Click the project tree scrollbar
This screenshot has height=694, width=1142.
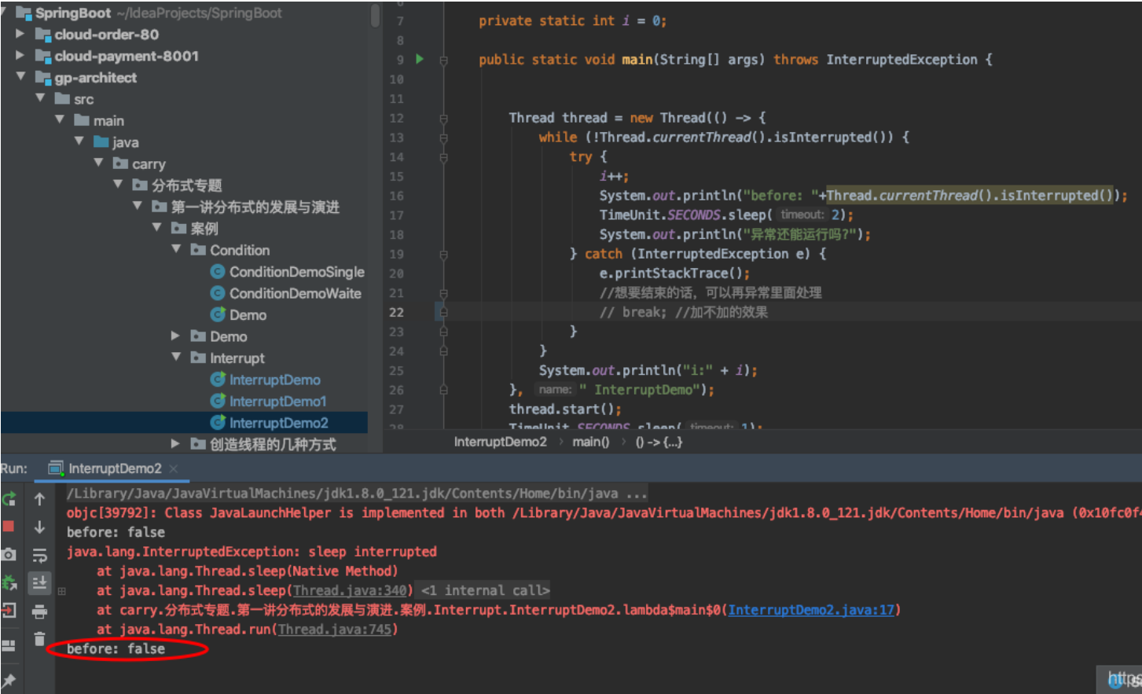point(375,16)
